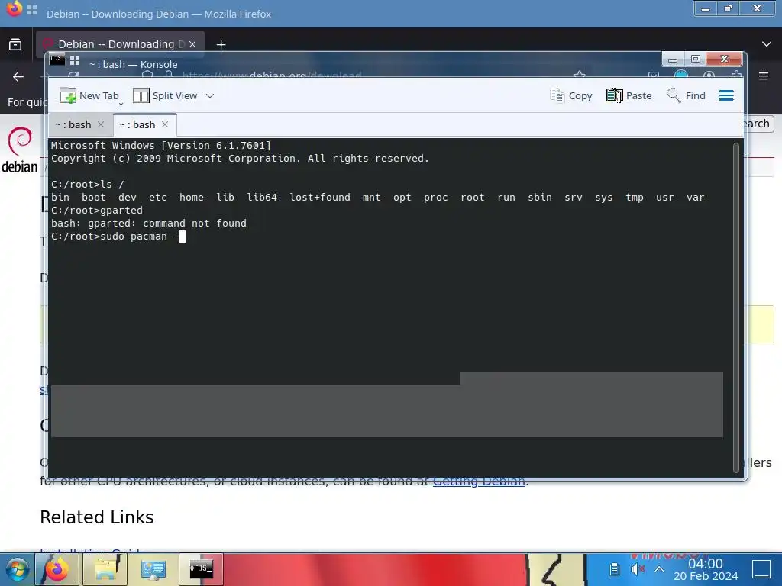Close the first bash tab
This screenshot has width=782, height=586.
101,124
